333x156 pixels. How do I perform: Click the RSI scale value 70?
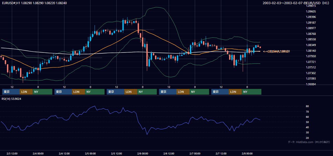pyautogui.click(x=307, y=112)
